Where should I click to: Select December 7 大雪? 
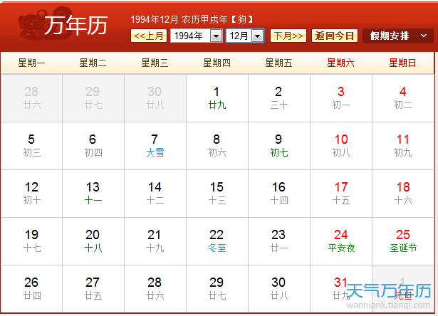[155, 145]
